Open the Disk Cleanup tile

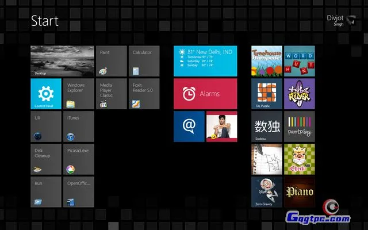pos(45,159)
